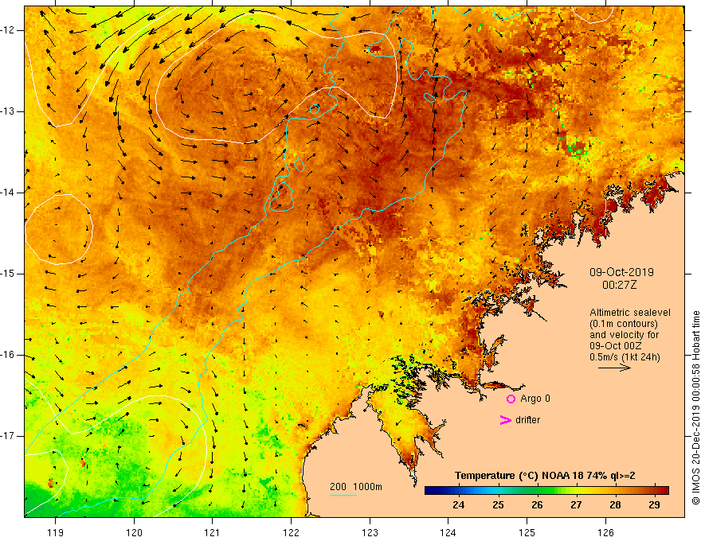Viewport: 701px width, 541px height.
Task: Click the longitude 125 axis label
Action: tap(527, 532)
